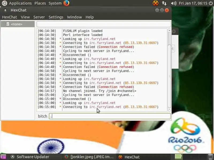214x160 pixels.
Task: Click 'No channel joined' message
Action: tap(100, 91)
